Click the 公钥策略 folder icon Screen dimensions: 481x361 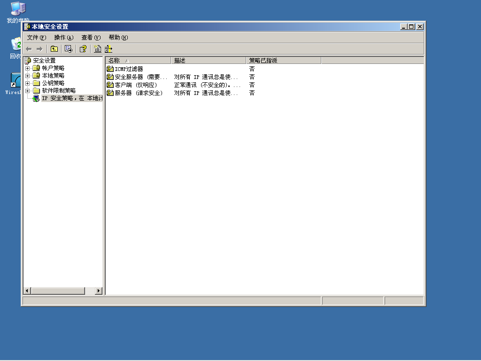[37, 83]
